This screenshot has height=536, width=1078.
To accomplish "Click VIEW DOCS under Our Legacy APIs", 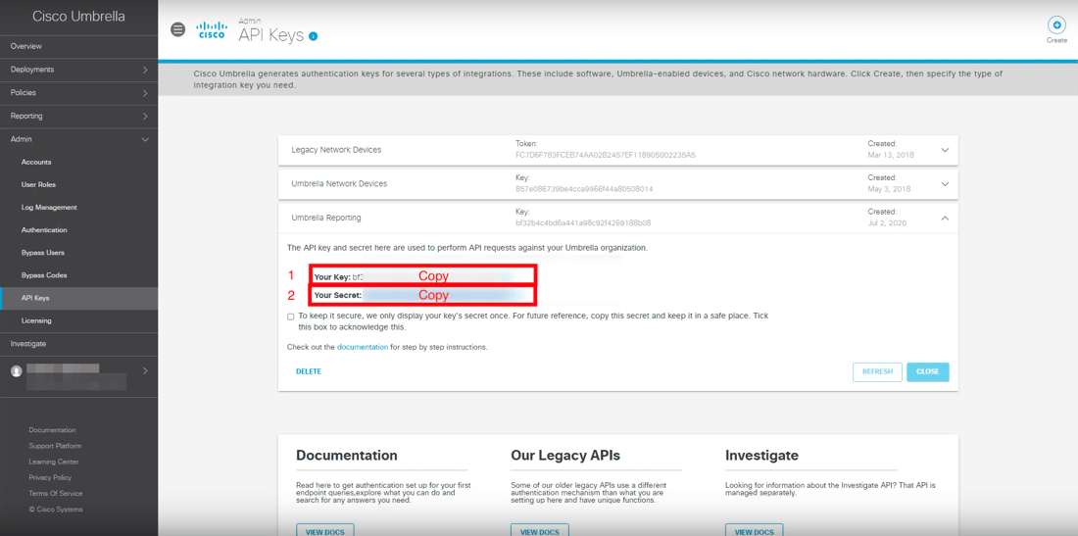I will [540, 531].
